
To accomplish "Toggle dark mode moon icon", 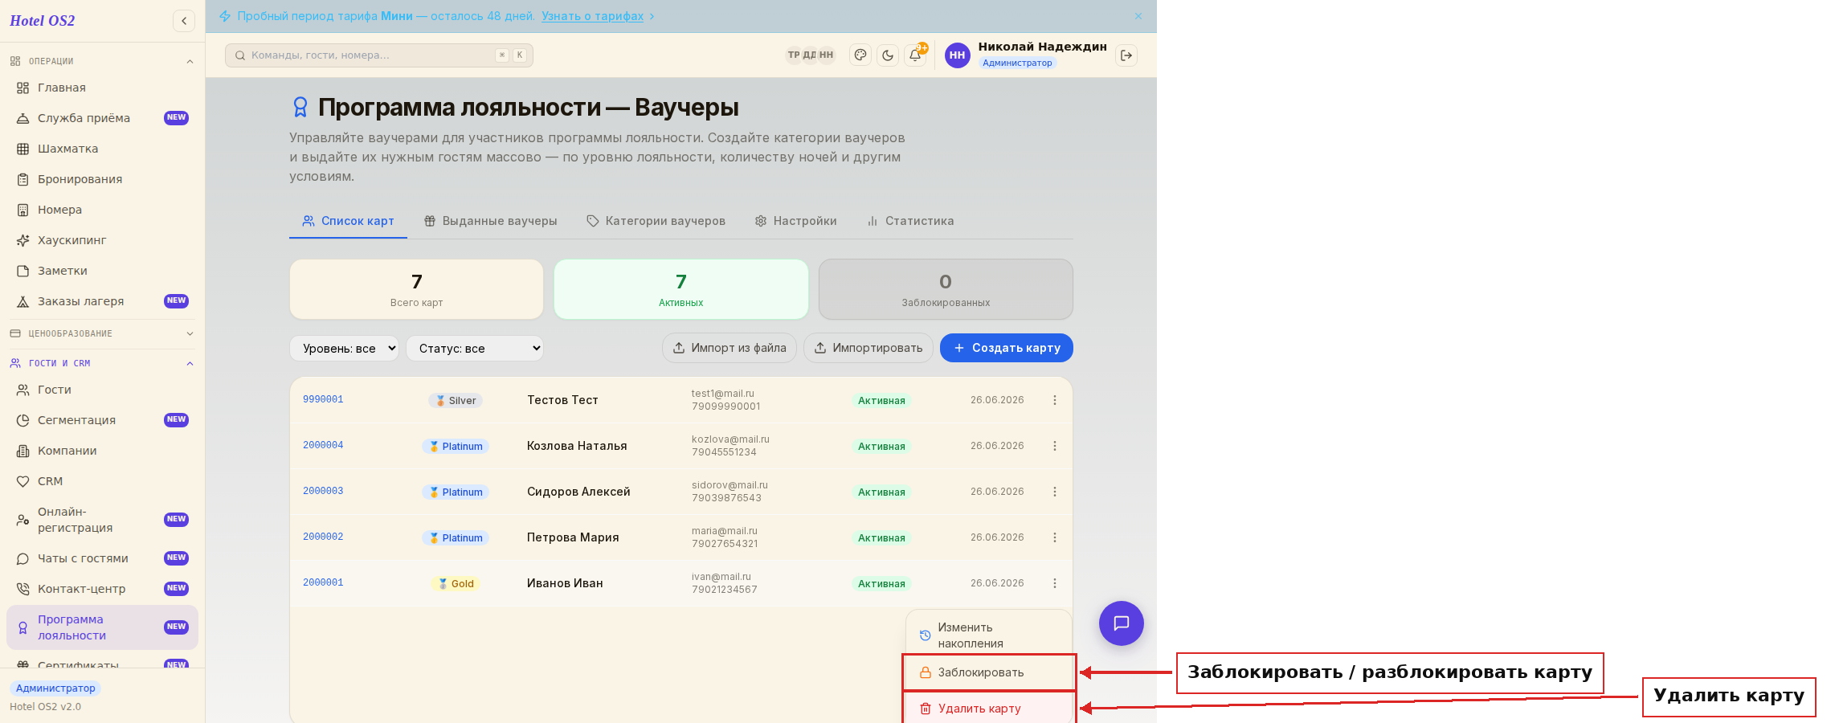I will click(888, 55).
